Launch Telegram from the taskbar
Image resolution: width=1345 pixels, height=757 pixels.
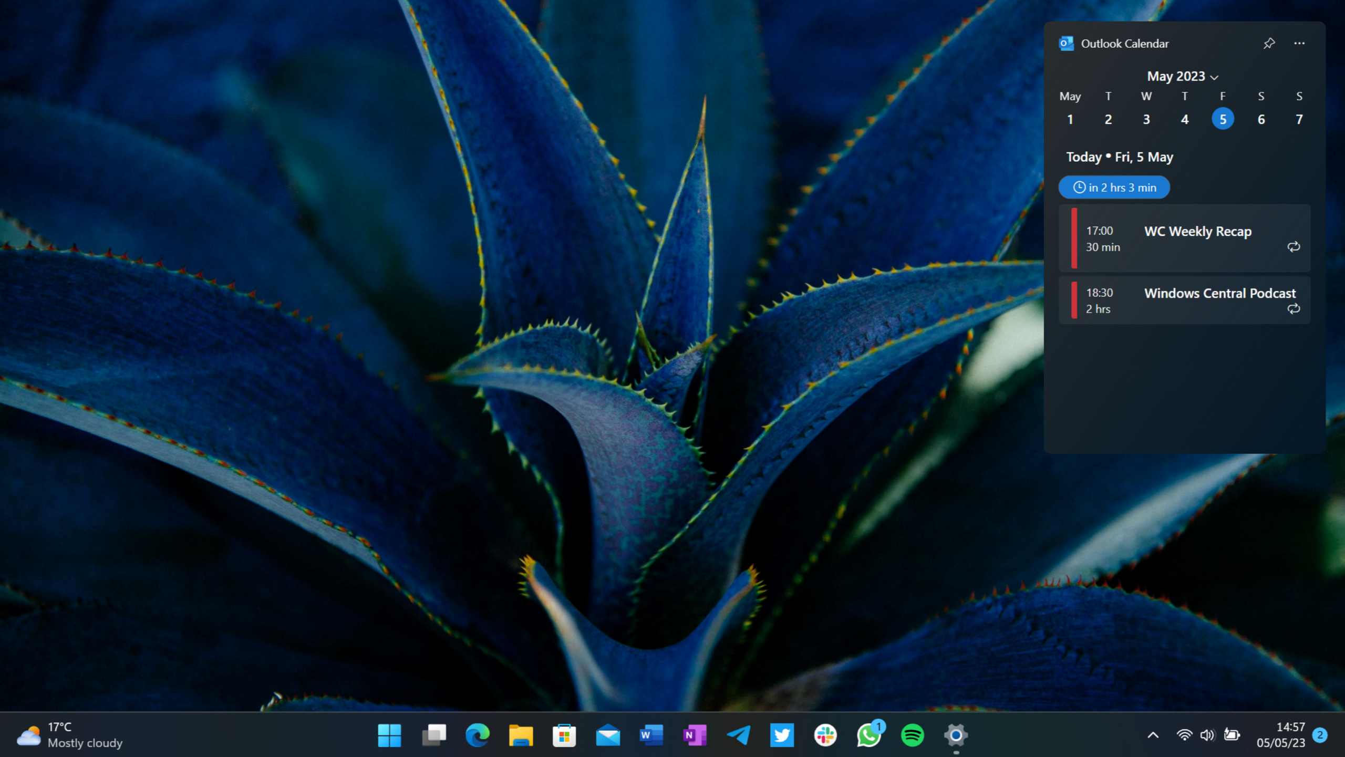(x=738, y=735)
